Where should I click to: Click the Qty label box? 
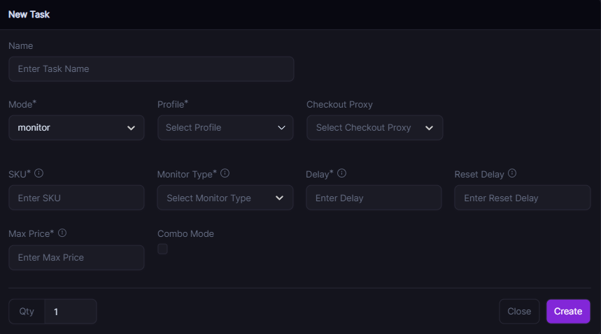tap(27, 312)
